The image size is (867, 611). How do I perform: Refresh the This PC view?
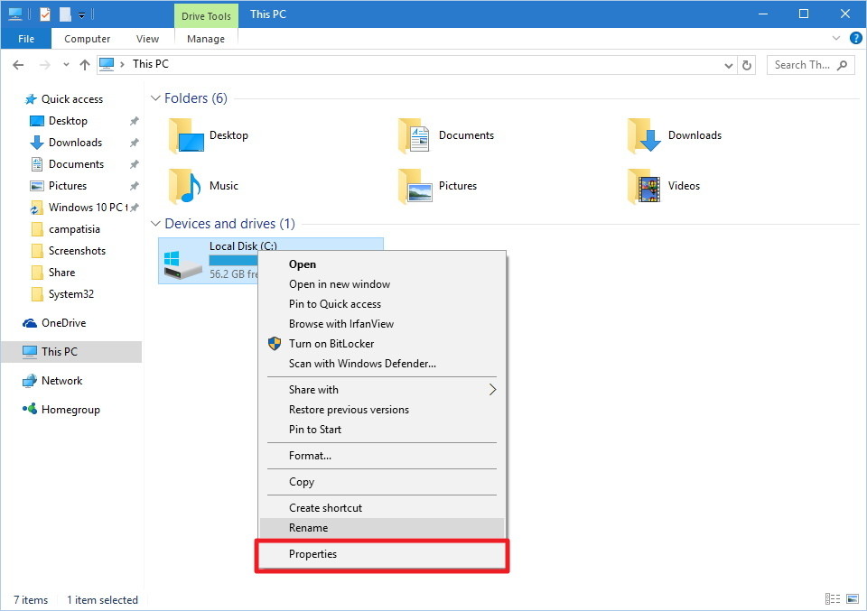coord(747,65)
